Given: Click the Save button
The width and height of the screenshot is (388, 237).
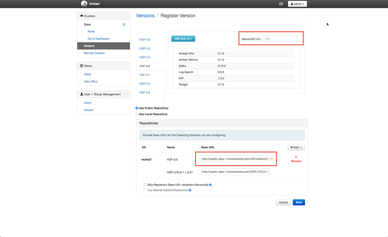Looking at the screenshot, I should pos(299,202).
